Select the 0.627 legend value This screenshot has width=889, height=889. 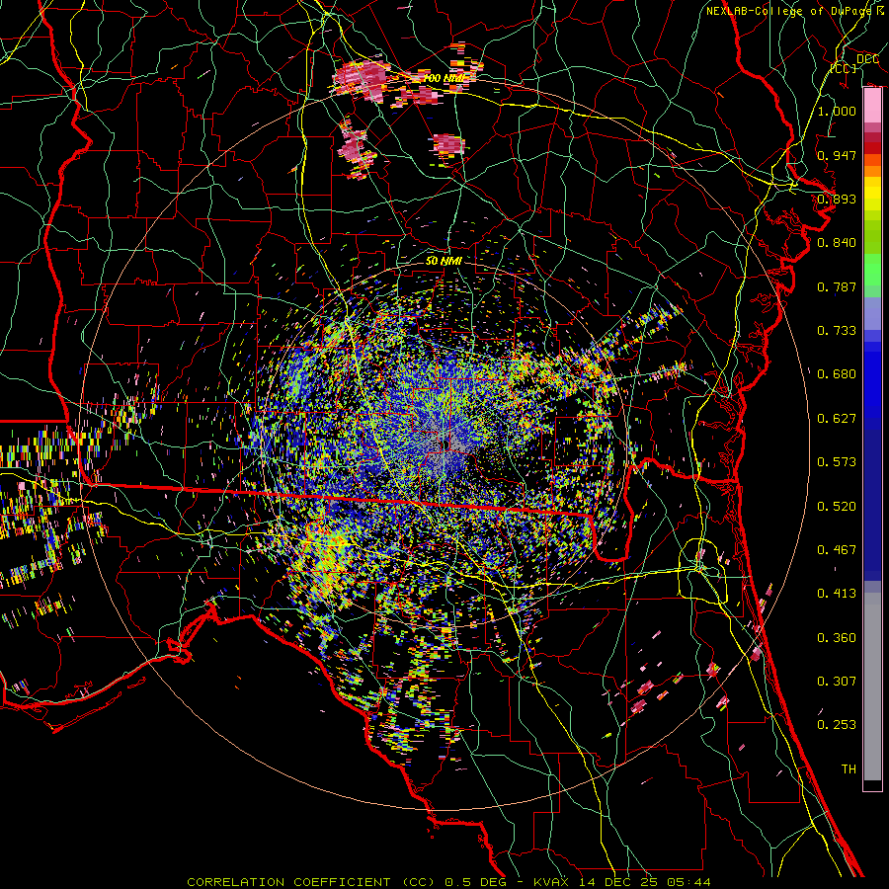click(x=837, y=419)
